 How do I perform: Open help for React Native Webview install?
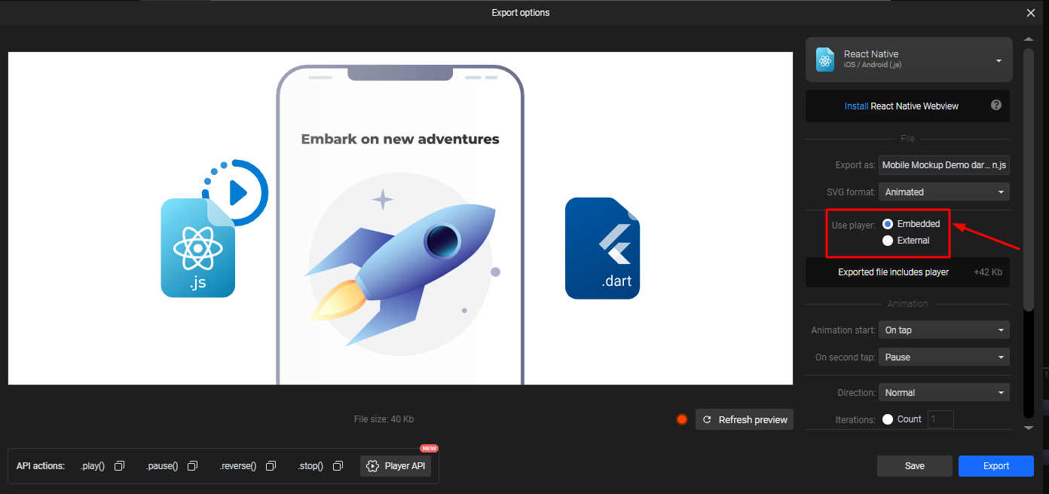[x=996, y=106]
